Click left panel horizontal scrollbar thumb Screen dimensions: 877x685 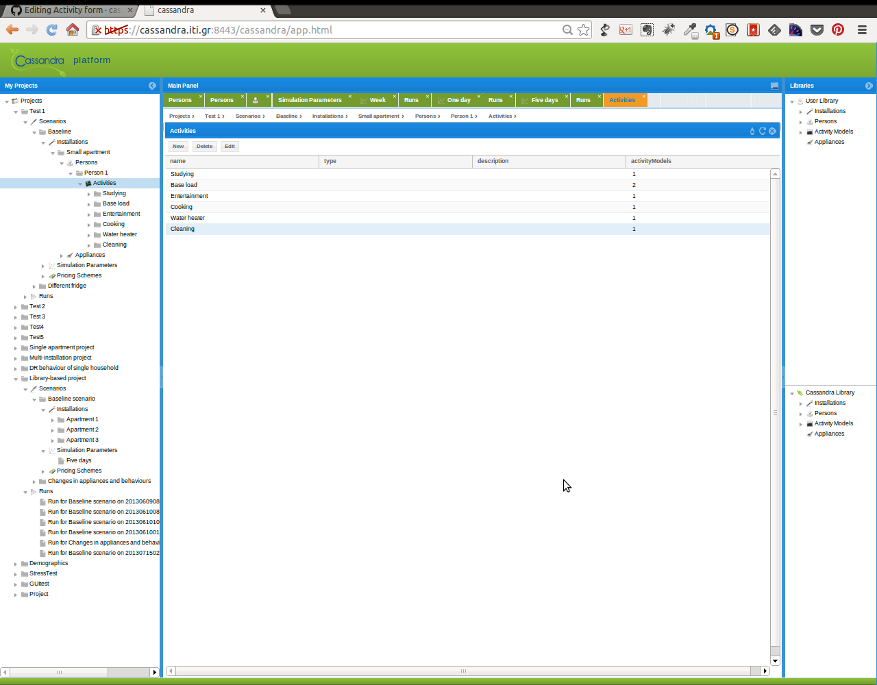click(x=59, y=673)
